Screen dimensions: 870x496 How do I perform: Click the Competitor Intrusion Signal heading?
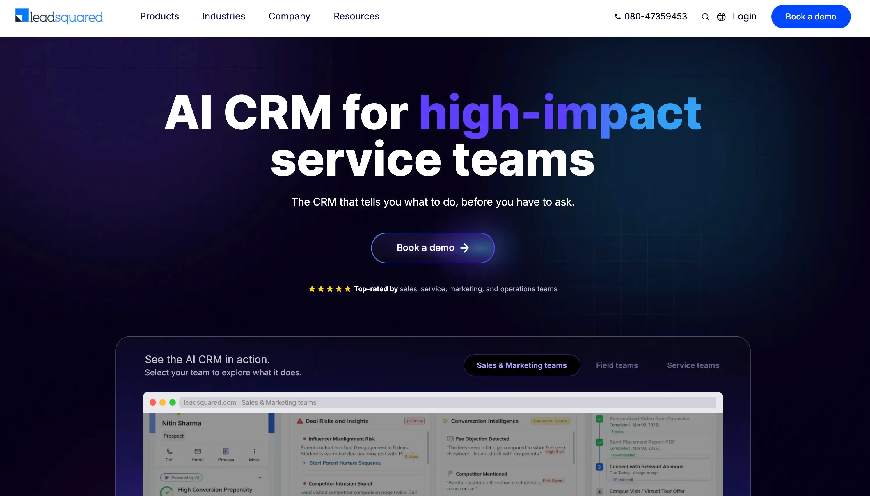point(340,484)
